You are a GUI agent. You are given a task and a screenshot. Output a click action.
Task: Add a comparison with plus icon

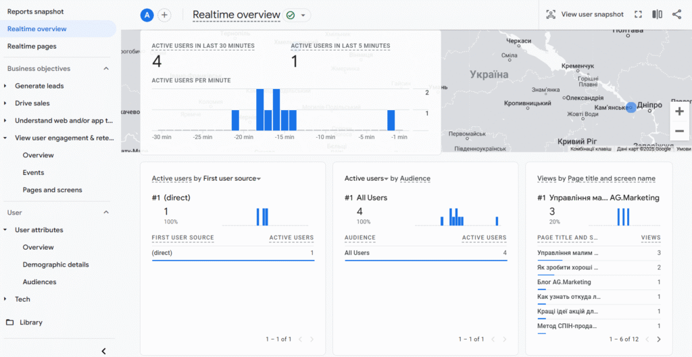[164, 15]
